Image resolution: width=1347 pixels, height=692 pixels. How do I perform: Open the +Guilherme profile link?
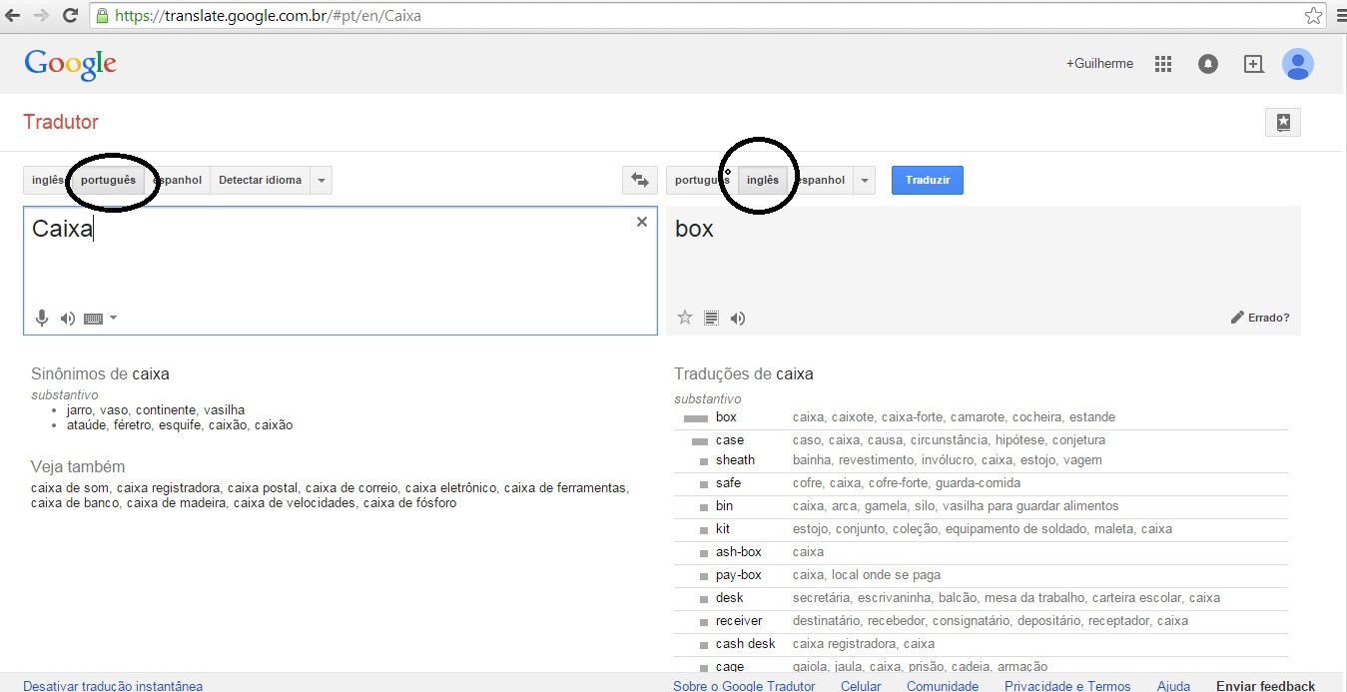pyautogui.click(x=1099, y=63)
